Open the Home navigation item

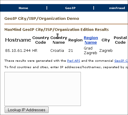click(x=23, y=8)
